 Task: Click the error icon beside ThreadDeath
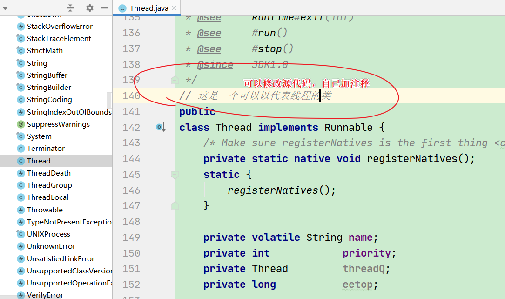coord(20,173)
